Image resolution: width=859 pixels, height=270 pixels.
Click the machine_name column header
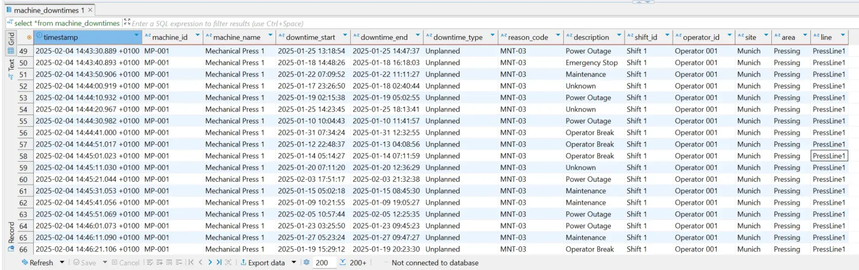pyautogui.click(x=239, y=37)
